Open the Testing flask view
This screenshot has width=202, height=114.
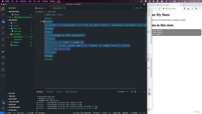click(x=3, y=45)
